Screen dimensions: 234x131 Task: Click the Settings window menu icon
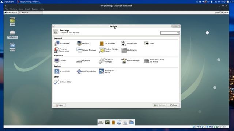pyautogui.click(x=53, y=26)
